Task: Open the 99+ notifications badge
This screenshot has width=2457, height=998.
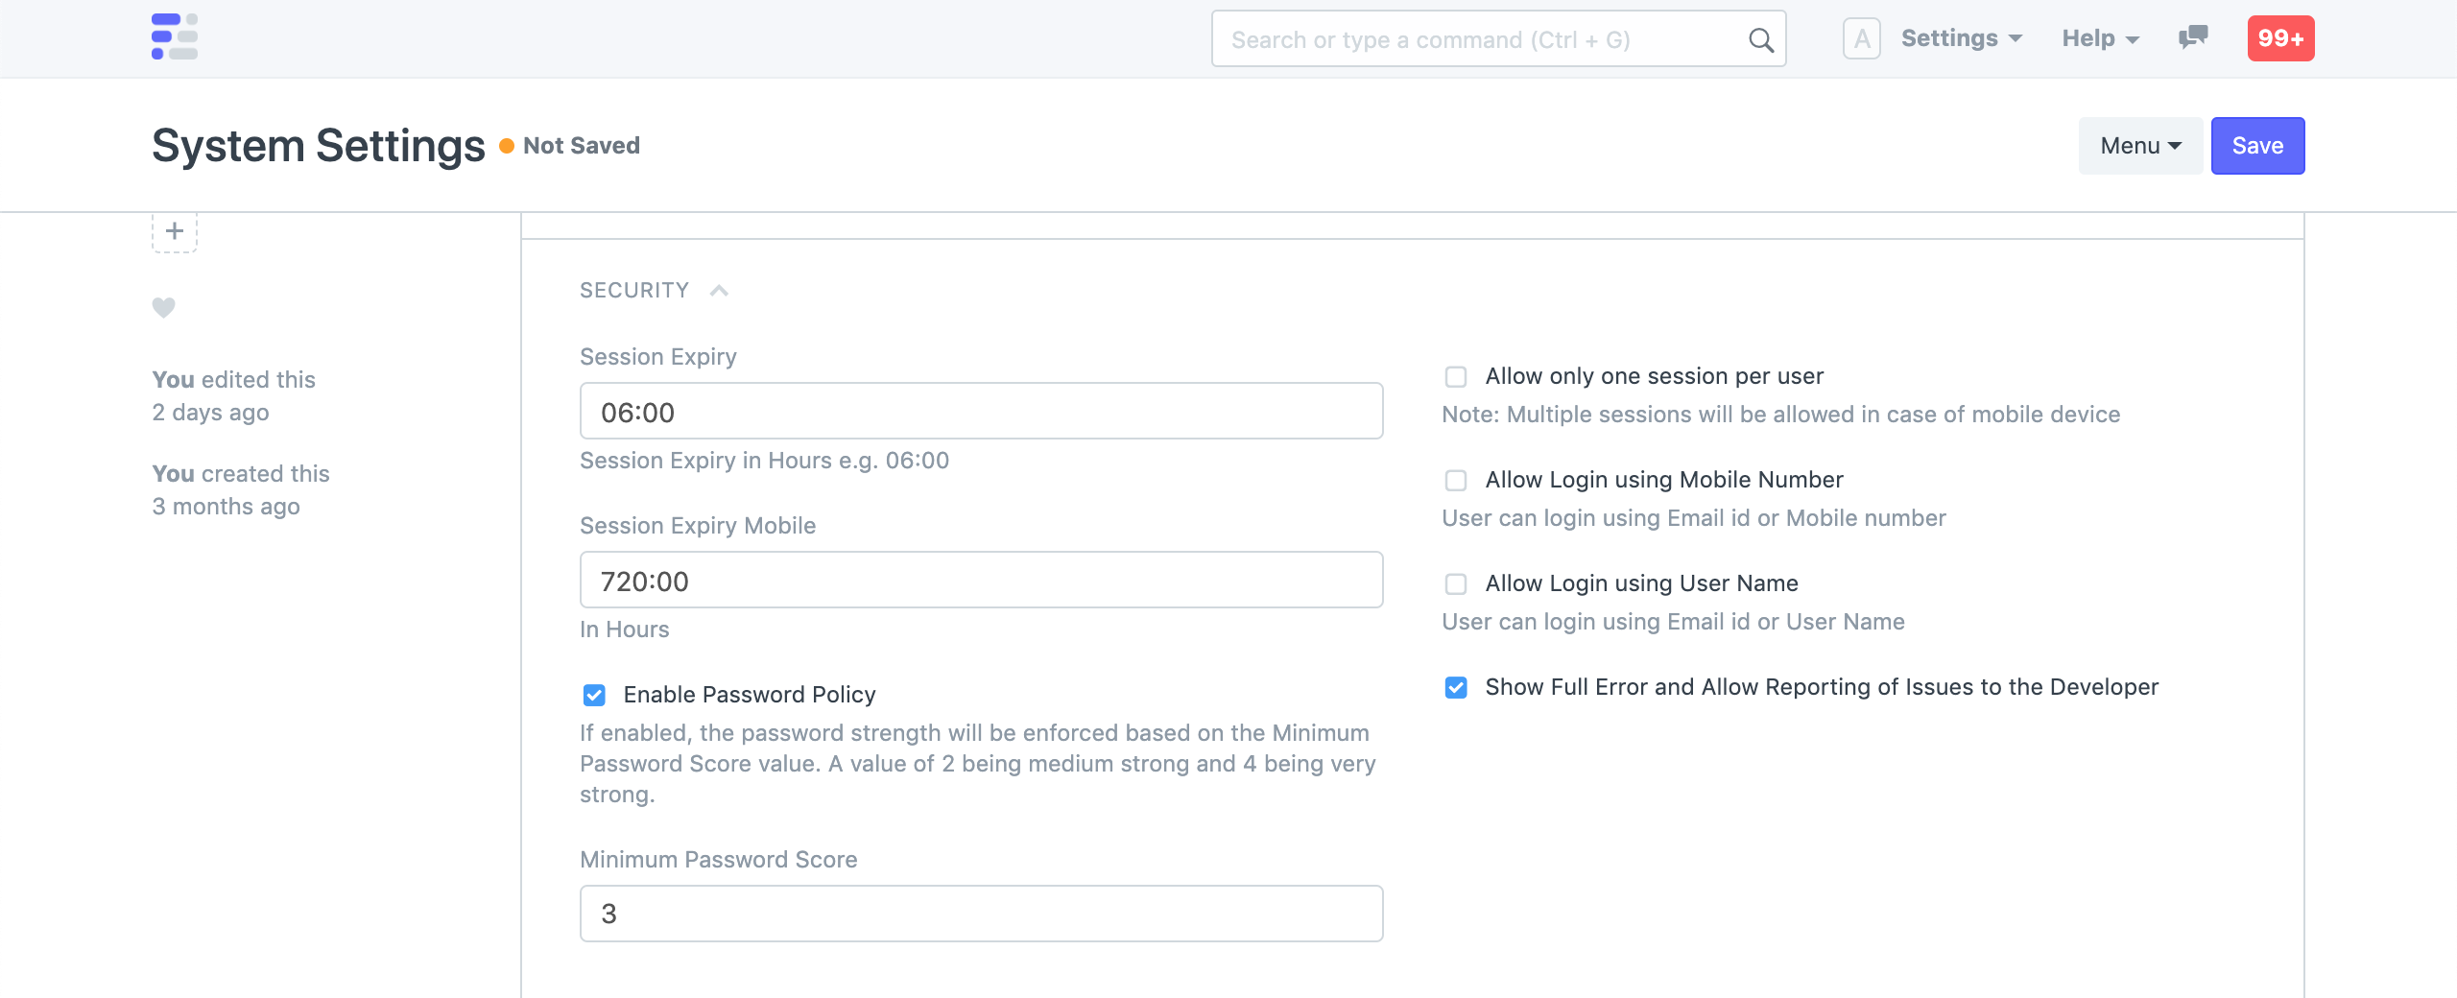Action: [2280, 38]
